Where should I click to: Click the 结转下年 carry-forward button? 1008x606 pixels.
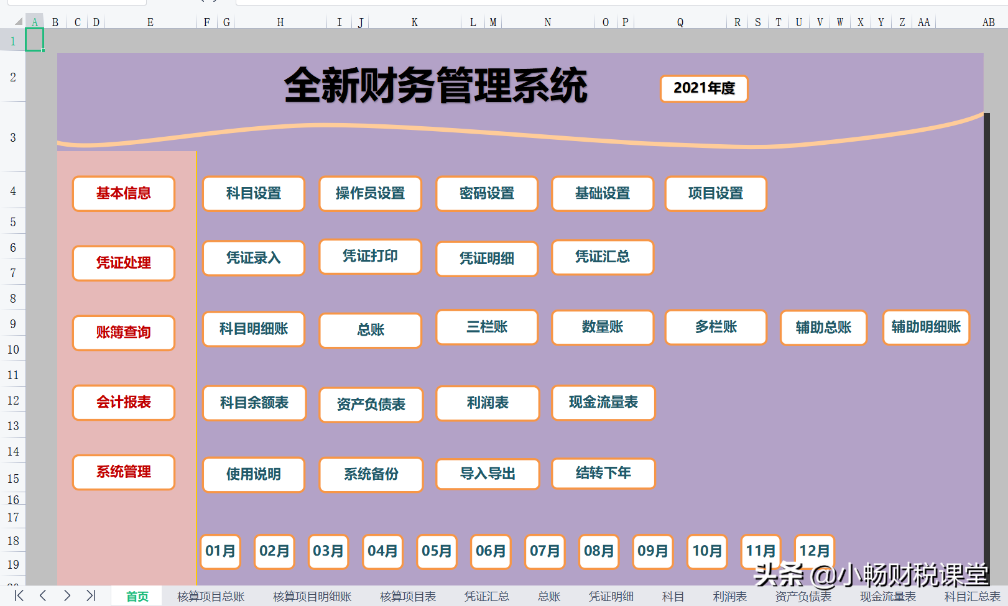point(603,473)
